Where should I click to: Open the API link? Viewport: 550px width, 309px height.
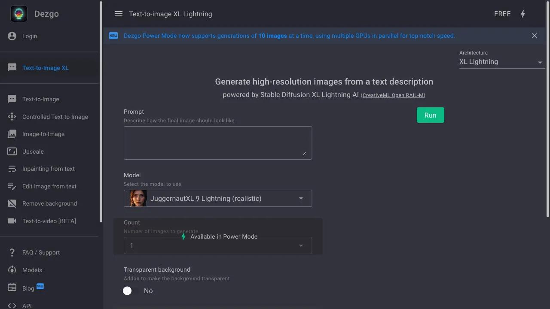tap(27, 306)
